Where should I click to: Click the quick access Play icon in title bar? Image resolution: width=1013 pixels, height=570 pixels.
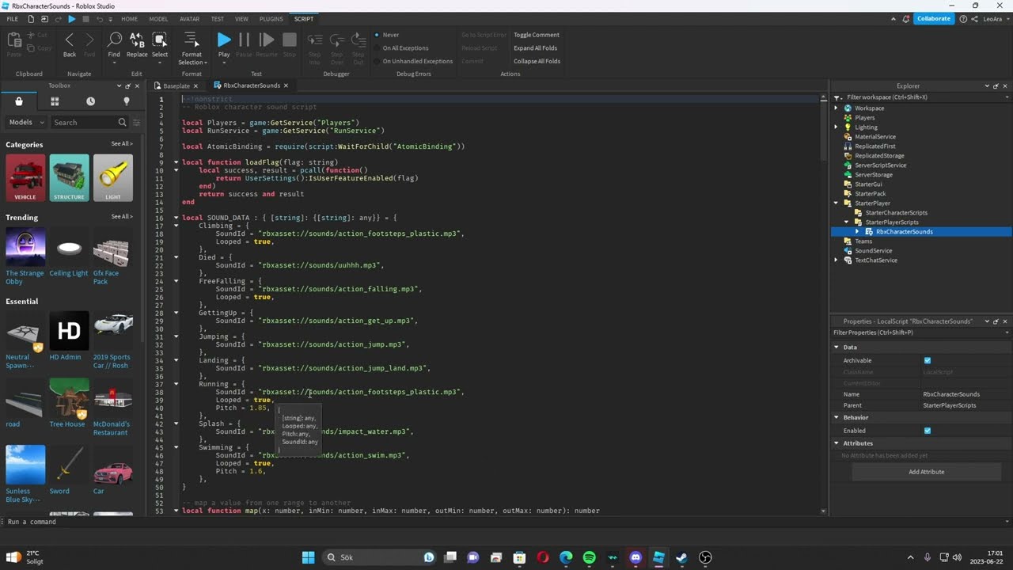[71, 19]
